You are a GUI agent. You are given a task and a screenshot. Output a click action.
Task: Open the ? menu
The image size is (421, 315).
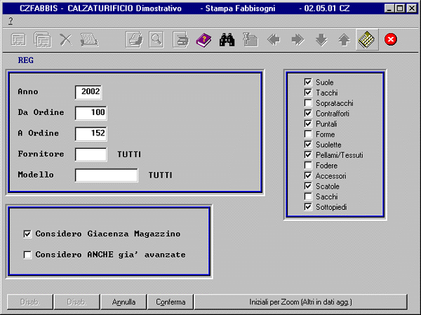click(x=11, y=20)
